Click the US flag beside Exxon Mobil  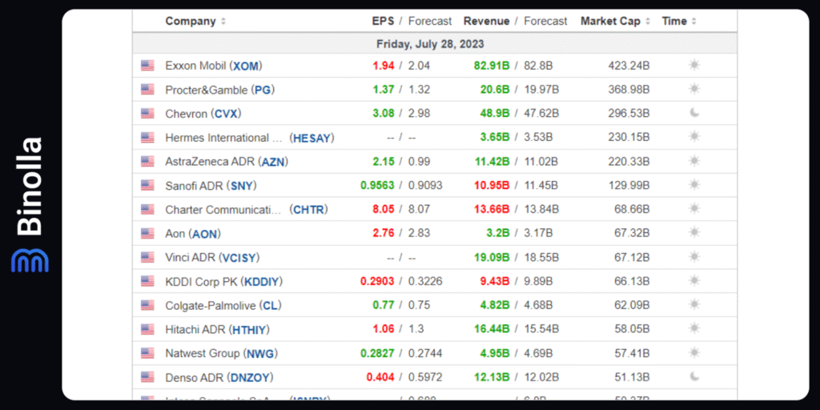pos(147,66)
